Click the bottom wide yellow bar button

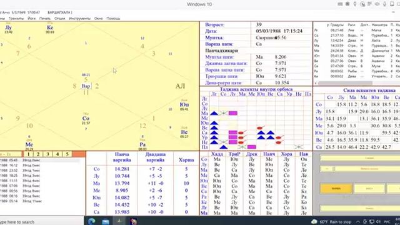point(360,208)
